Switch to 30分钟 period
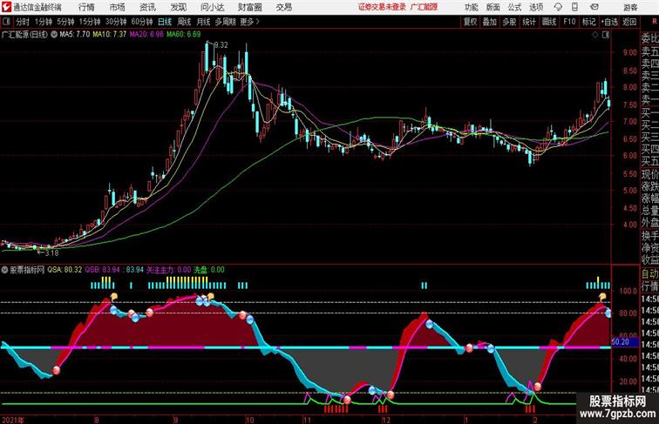This screenshot has width=659, height=424. pos(116,22)
